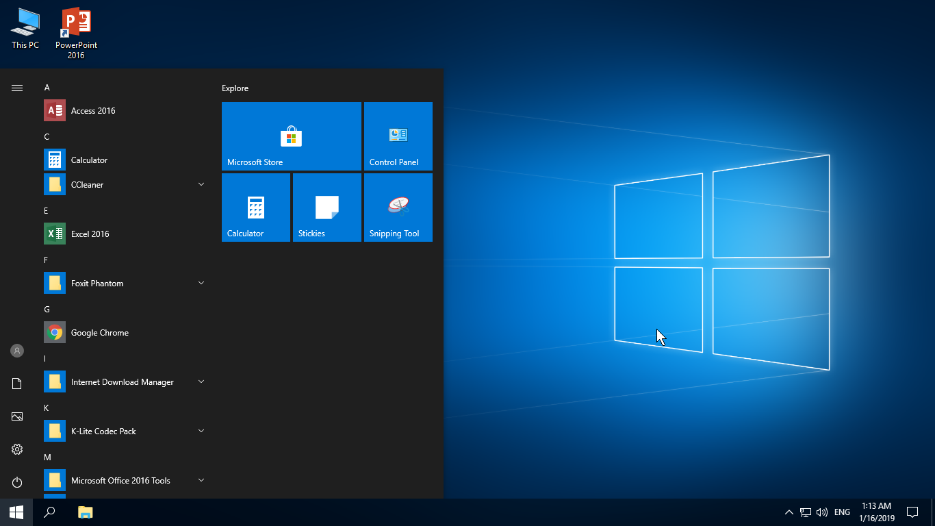
Task: Open the Access 2016 app icon
Action: tap(55, 110)
